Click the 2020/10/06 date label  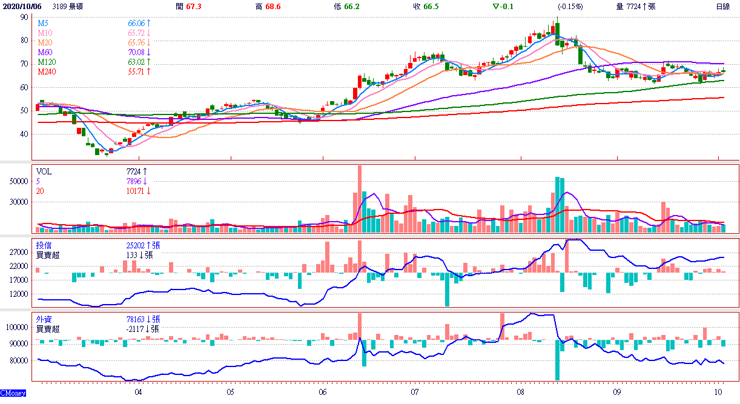tap(22, 6)
